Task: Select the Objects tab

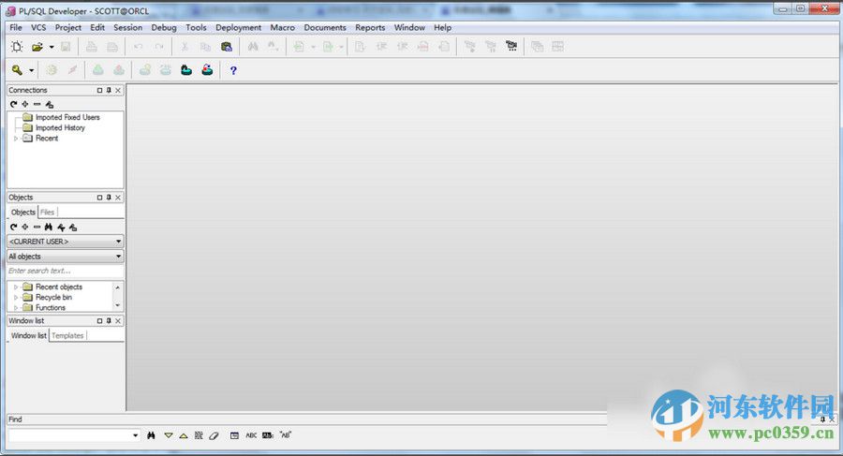Action: tap(23, 213)
